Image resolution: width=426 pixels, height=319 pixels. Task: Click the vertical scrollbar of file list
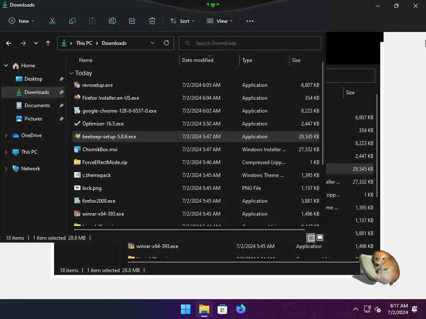322,113
